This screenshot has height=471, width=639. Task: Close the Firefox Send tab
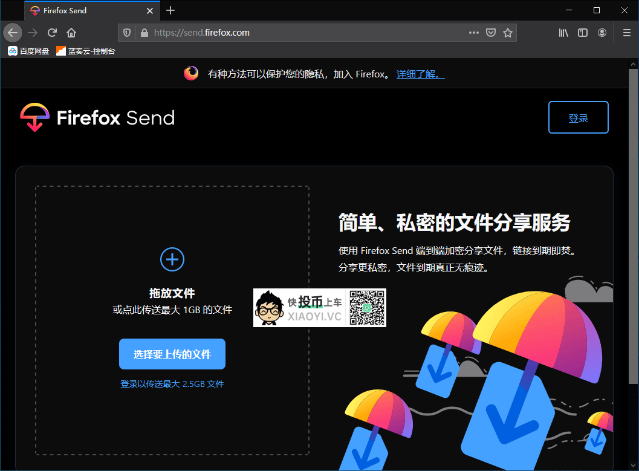[150, 11]
